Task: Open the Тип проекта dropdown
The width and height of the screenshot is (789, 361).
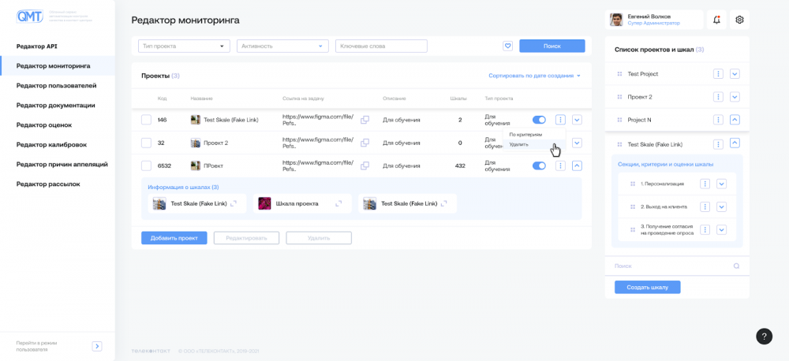Action: [x=184, y=46]
